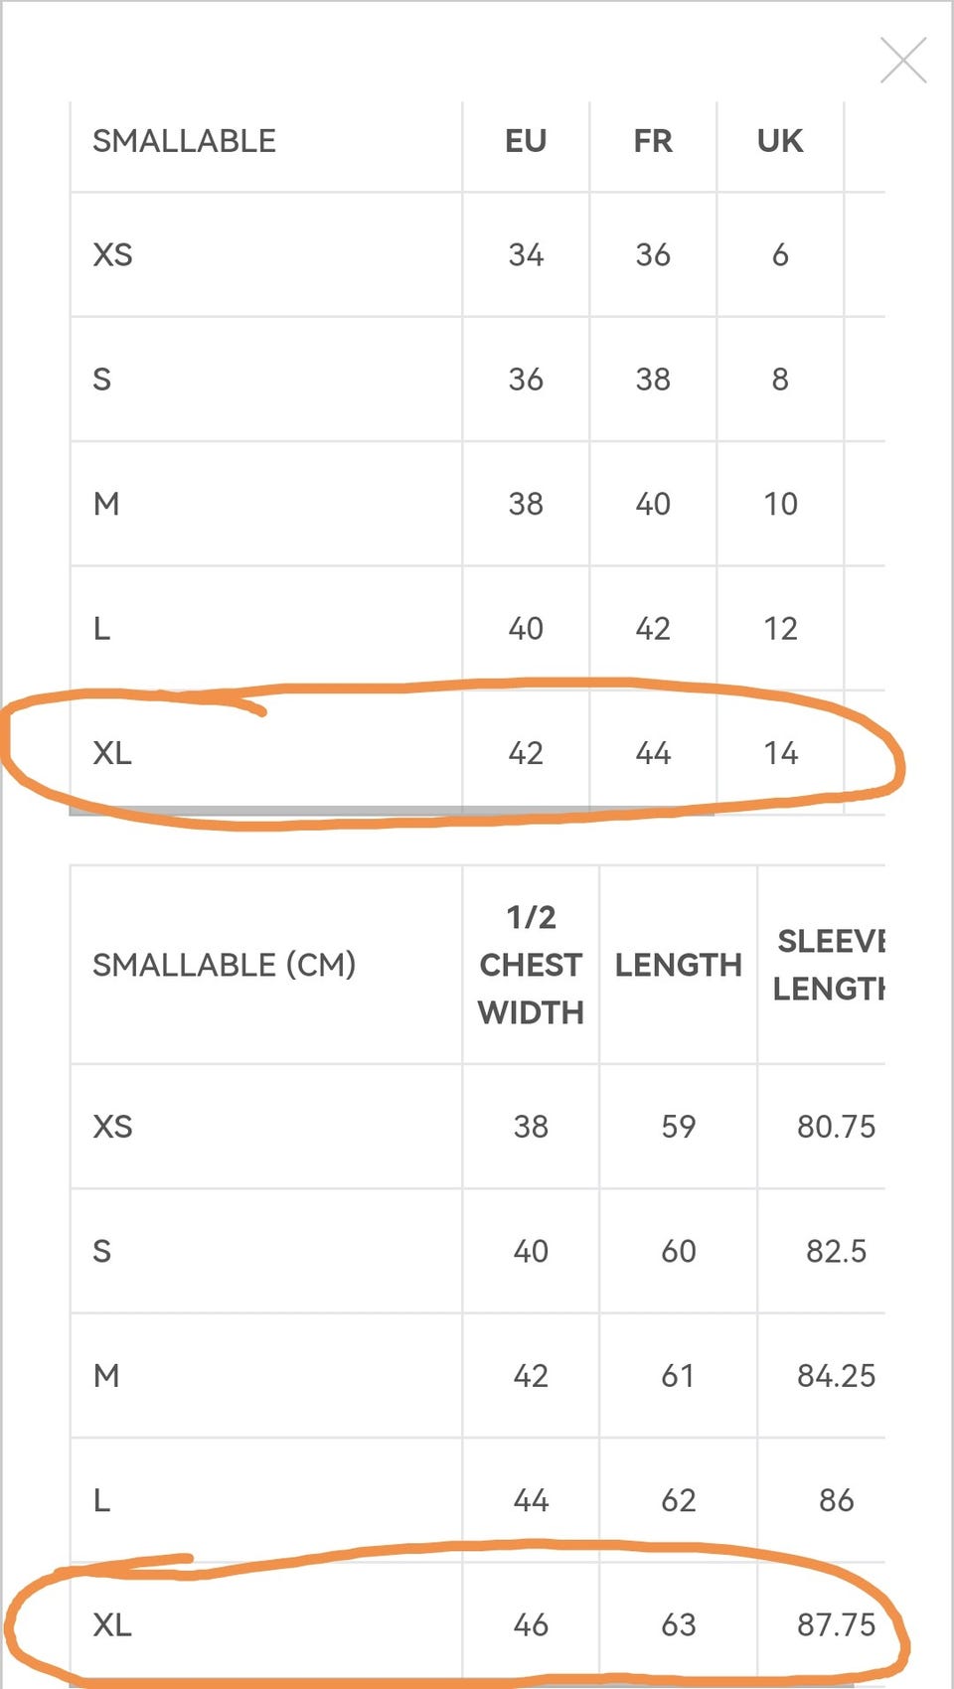The height and width of the screenshot is (1689, 954).
Task: Click the FR column header
Action: tap(653, 141)
